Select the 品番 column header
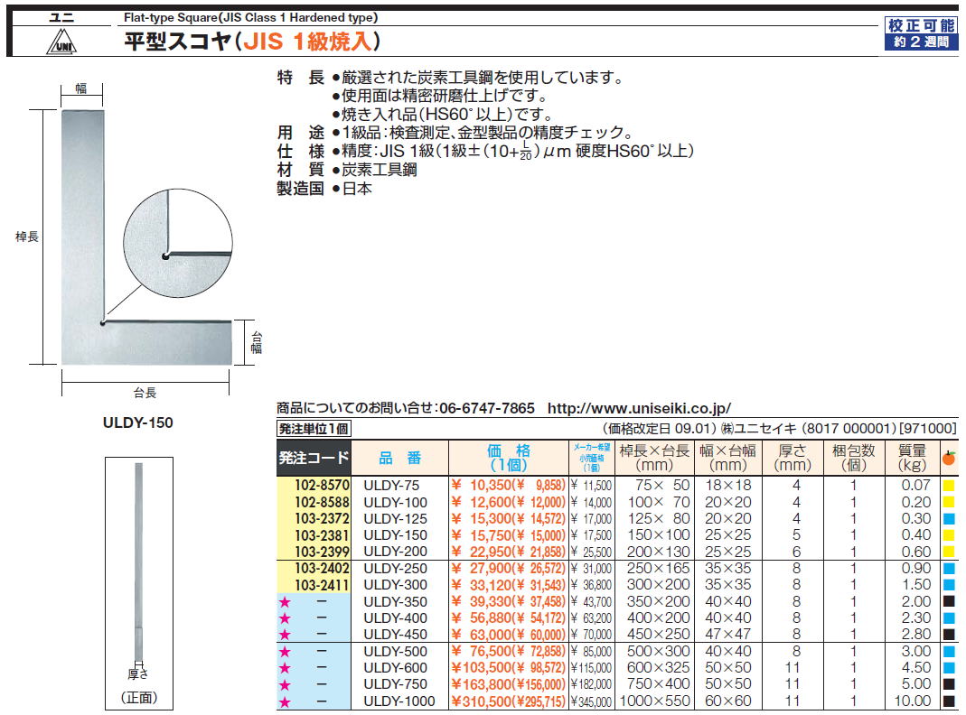966x715 pixels. click(x=399, y=458)
